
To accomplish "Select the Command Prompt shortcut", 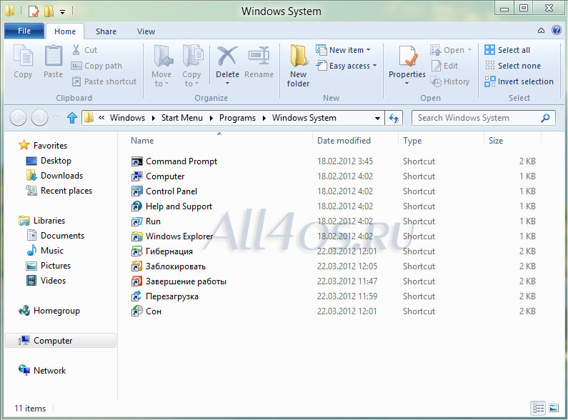I will click(x=174, y=161).
